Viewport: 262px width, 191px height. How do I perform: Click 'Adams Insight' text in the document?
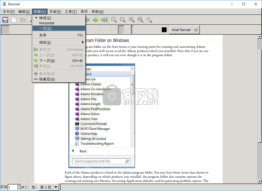click(x=90, y=104)
